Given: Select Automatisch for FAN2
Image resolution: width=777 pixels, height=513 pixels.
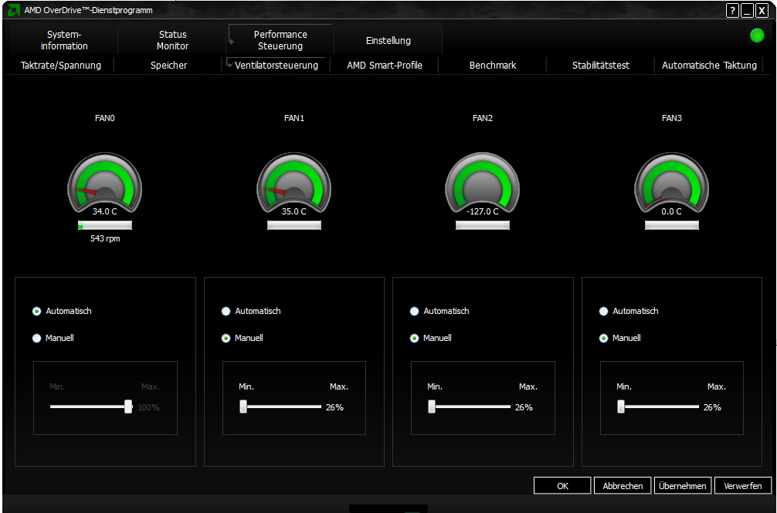Looking at the screenshot, I should 414,311.
